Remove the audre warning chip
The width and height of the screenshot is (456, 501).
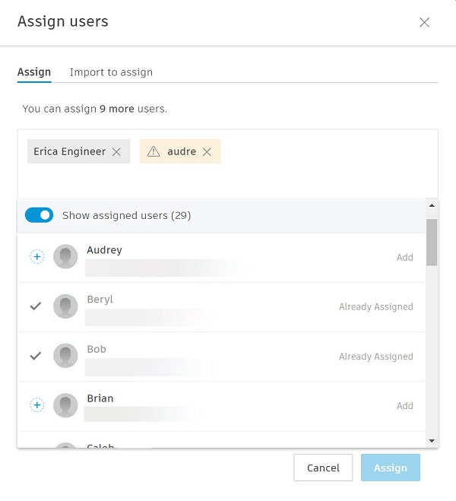pos(207,152)
